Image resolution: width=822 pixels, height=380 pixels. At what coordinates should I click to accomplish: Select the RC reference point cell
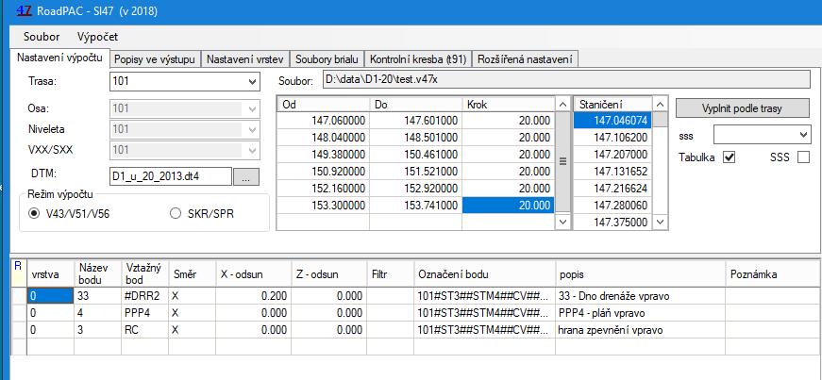click(144, 330)
